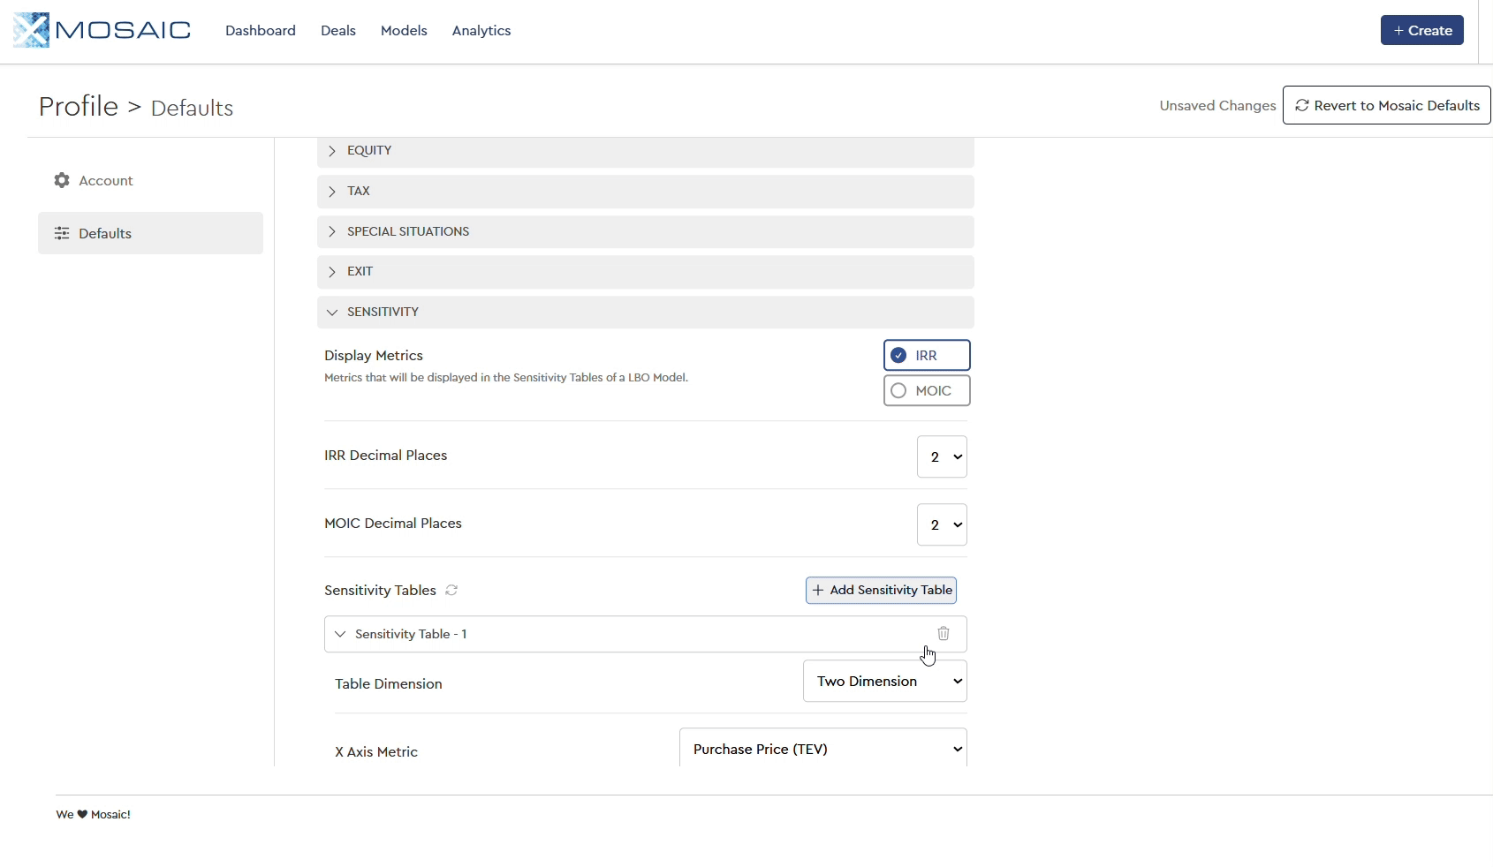The height and width of the screenshot is (867, 1493).
Task: Collapse the SENSITIVITY section
Action: [x=332, y=313]
